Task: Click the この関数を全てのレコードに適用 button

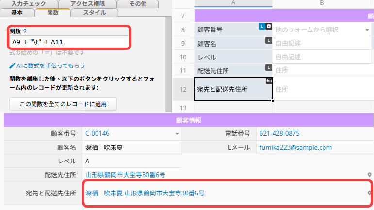Action: (x=63, y=104)
